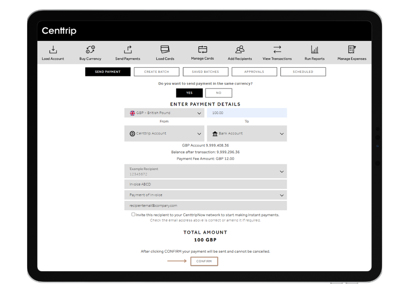Viewport: 410px width, 295px height.
Task: Open the Load Account icon
Action: coord(53,50)
